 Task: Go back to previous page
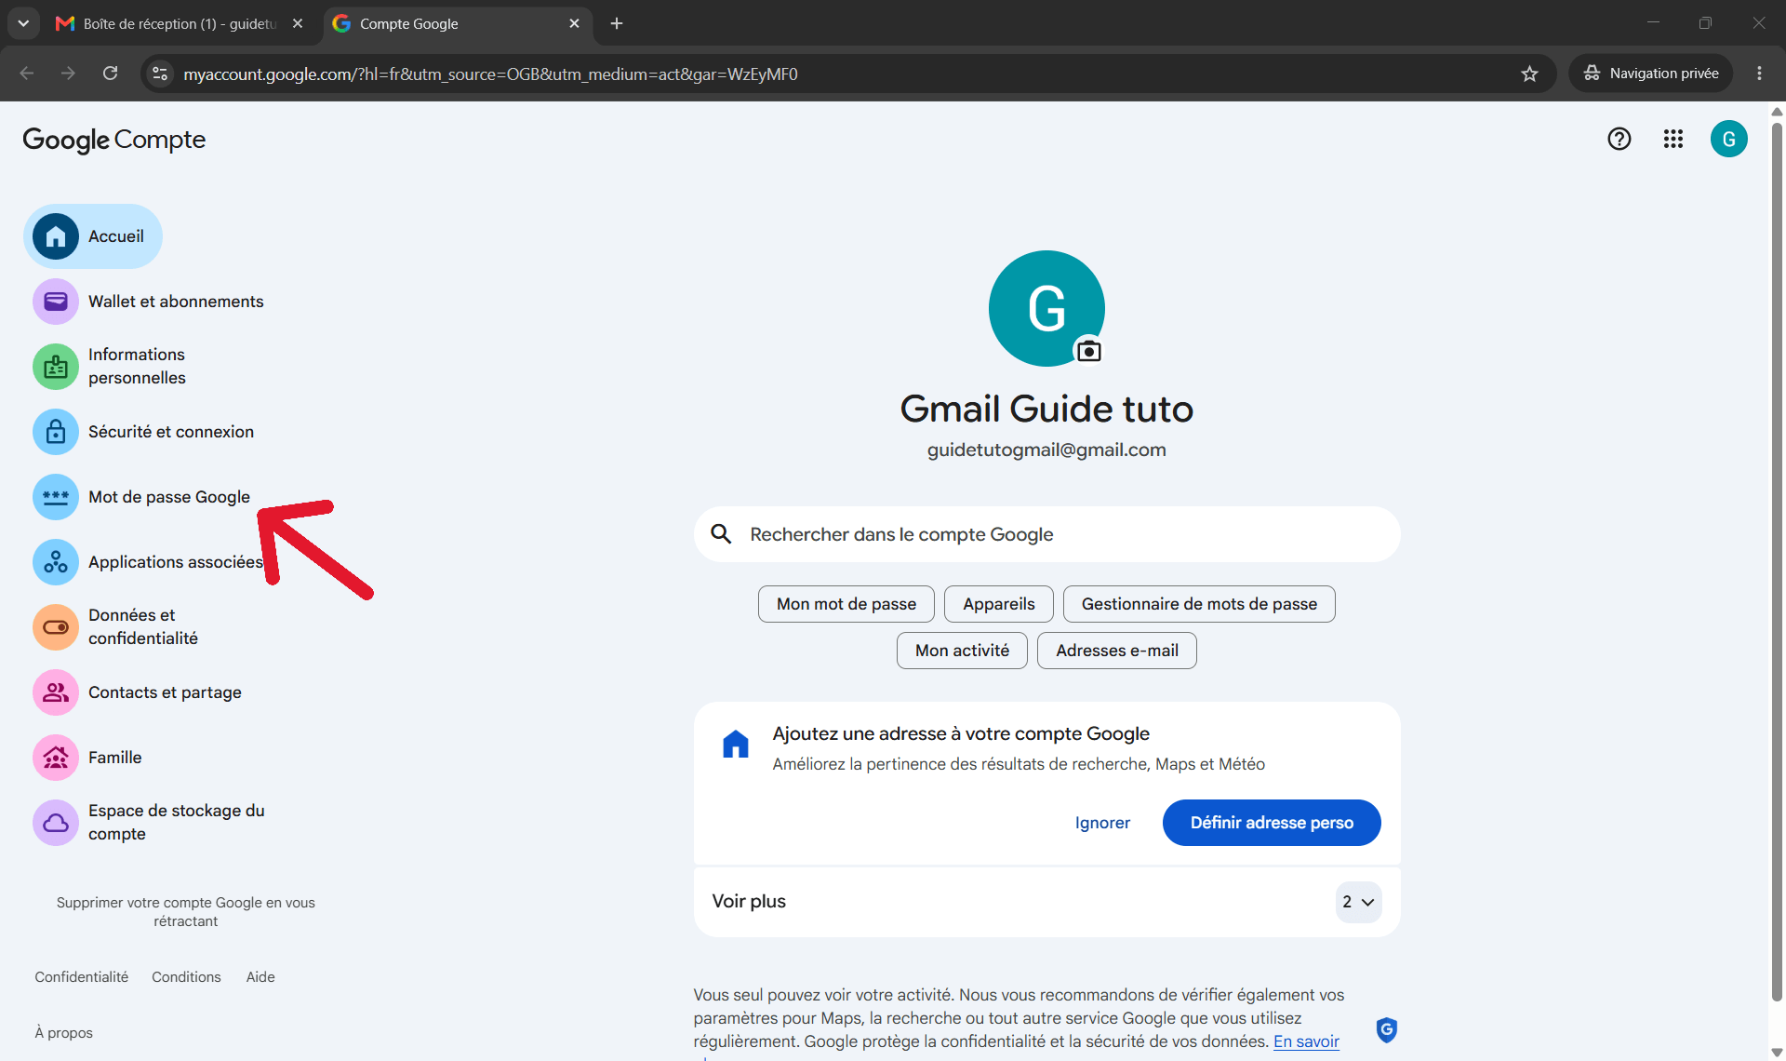(x=27, y=74)
